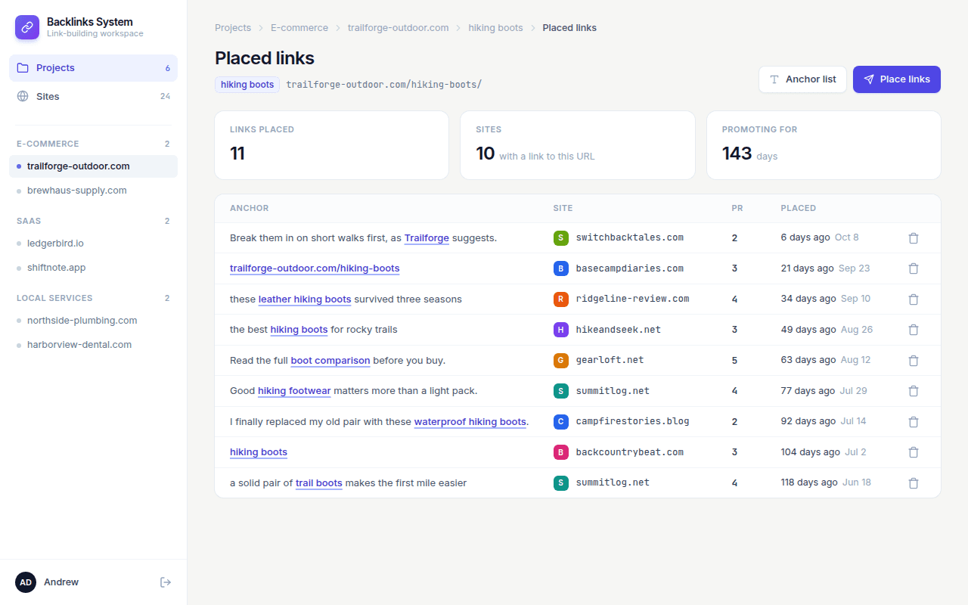The image size is (968, 605).
Task: Click the pink B icon for backcountrybeat.com
Action: pyautogui.click(x=560, y=452)
